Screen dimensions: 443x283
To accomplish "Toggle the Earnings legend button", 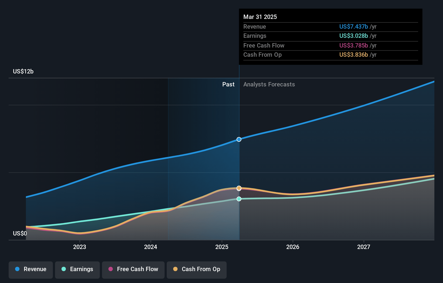I will (77, 270).
